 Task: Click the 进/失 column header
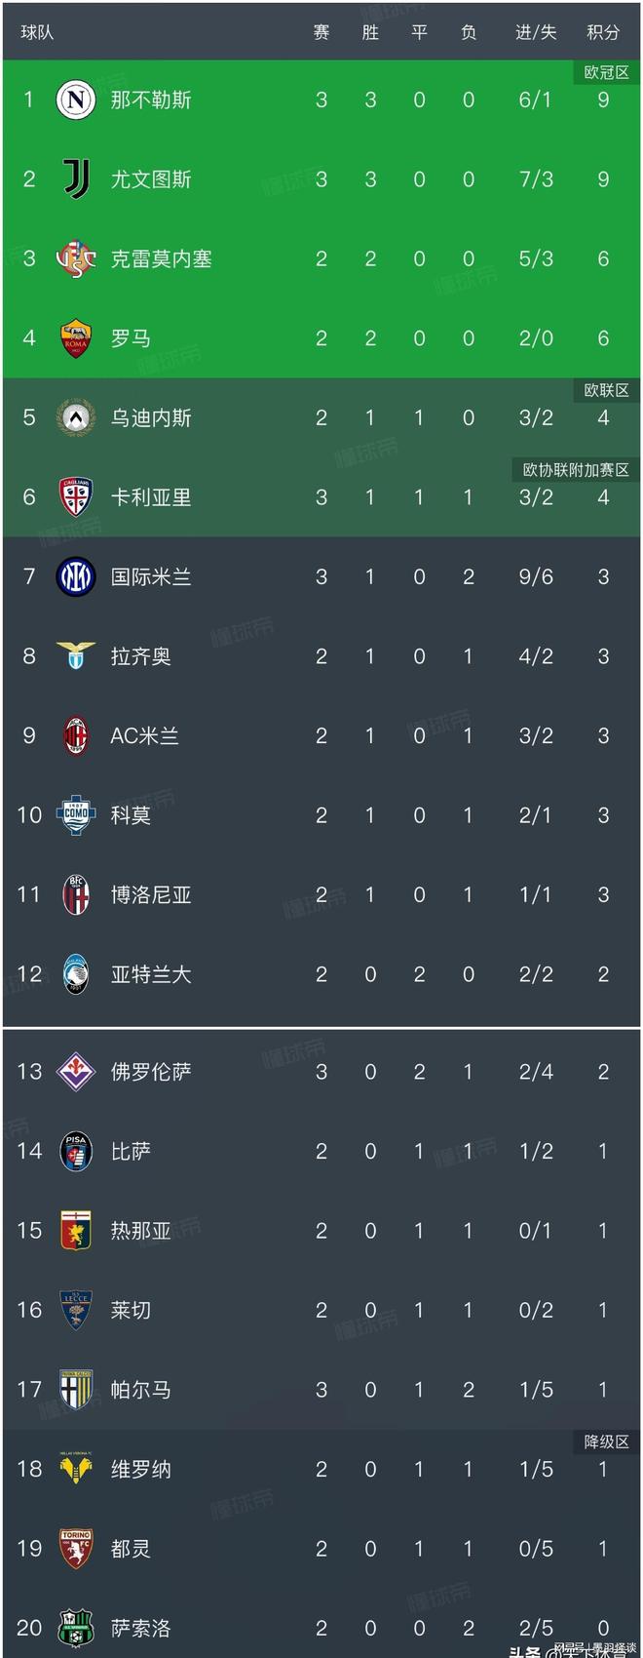[x=536, y=32]
